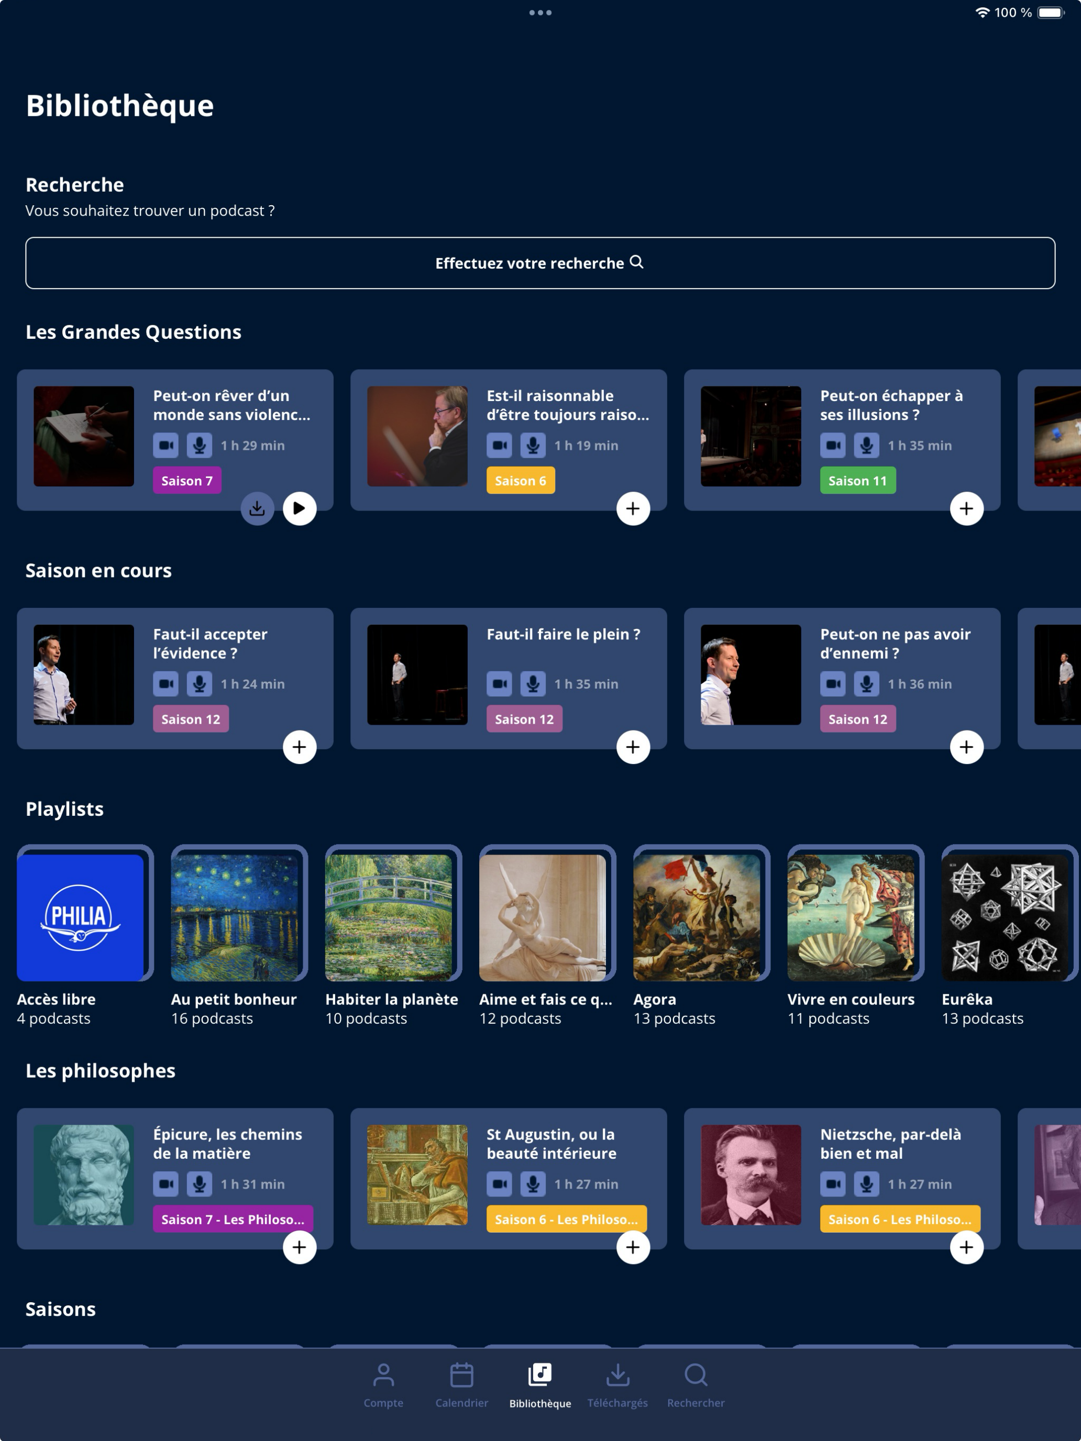The width and height of the screenshot is (1081, 1441).
Task: Open the Rechercher tab
Action: click(695, 1385)
